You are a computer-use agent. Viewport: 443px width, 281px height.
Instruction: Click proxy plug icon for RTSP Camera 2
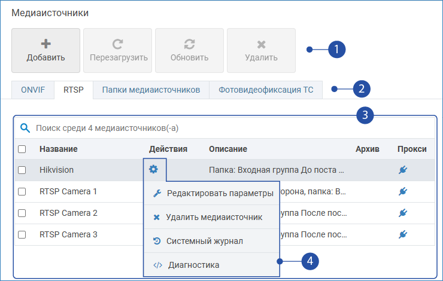pyautogui.click(x=403, y=213)
